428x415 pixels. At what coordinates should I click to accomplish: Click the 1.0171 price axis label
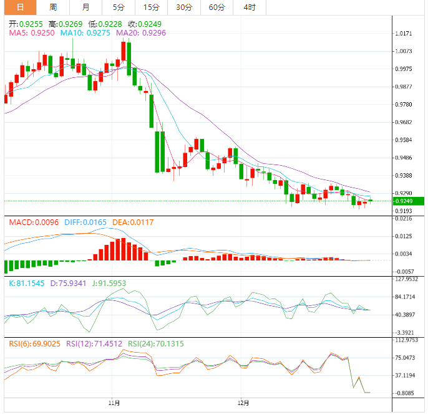(x=404, y=34)
